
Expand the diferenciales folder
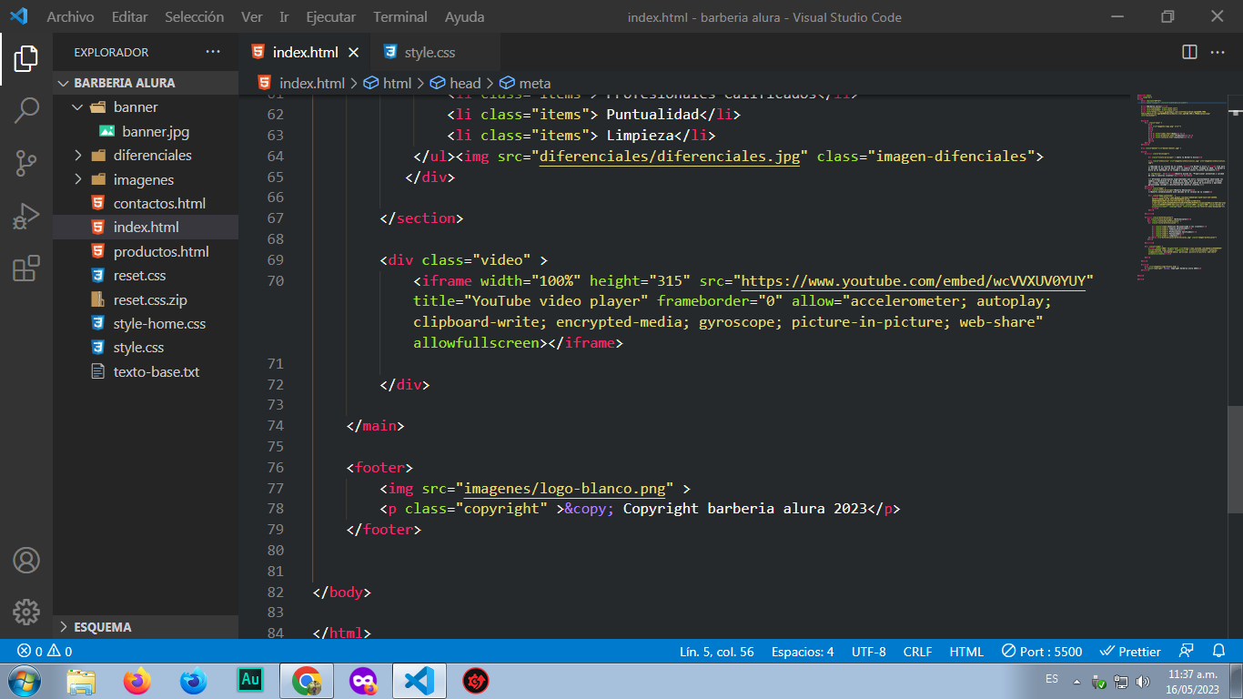pos(146,156)
